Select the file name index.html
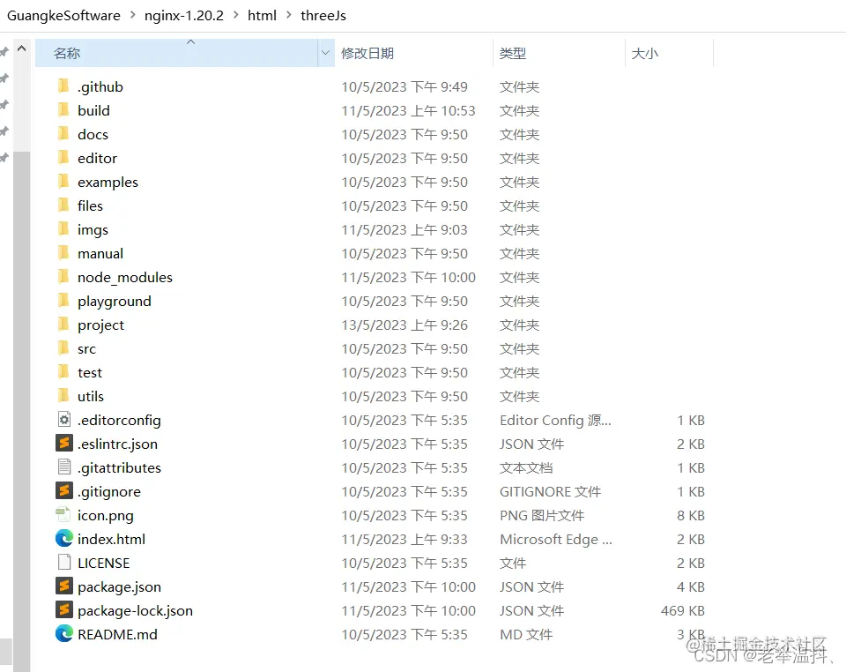The image size is (846, 672). (x=111, y=539)
